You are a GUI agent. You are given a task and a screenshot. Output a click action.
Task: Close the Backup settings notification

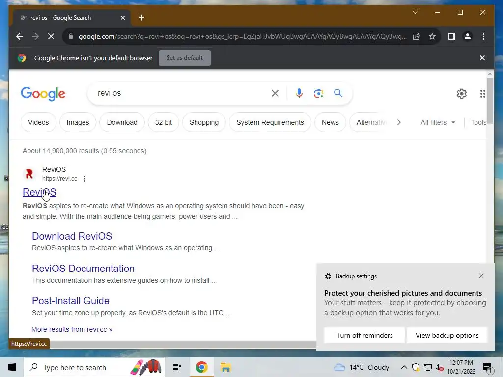point(481,276)
